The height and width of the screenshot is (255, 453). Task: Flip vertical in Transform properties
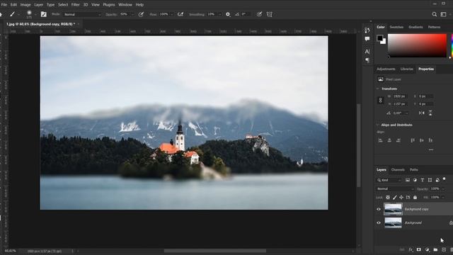[x=430, y=113]
